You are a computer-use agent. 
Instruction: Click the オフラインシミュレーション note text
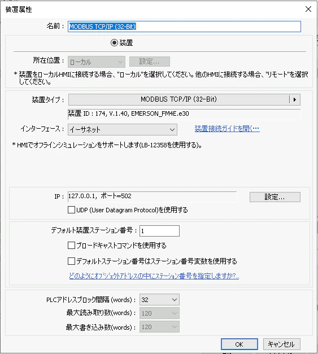click(x=107, y=145)
